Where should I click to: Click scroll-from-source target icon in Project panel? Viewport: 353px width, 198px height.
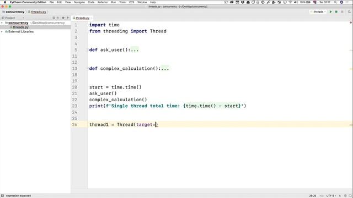54,18
